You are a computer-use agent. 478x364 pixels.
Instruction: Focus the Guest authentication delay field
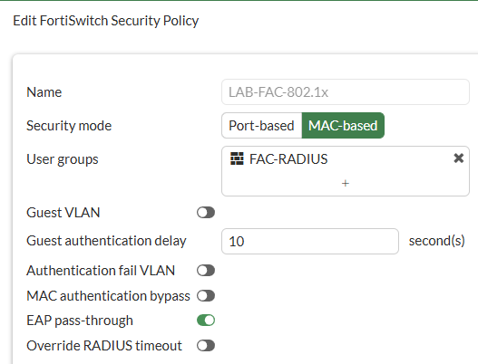(x=310, y=241)
